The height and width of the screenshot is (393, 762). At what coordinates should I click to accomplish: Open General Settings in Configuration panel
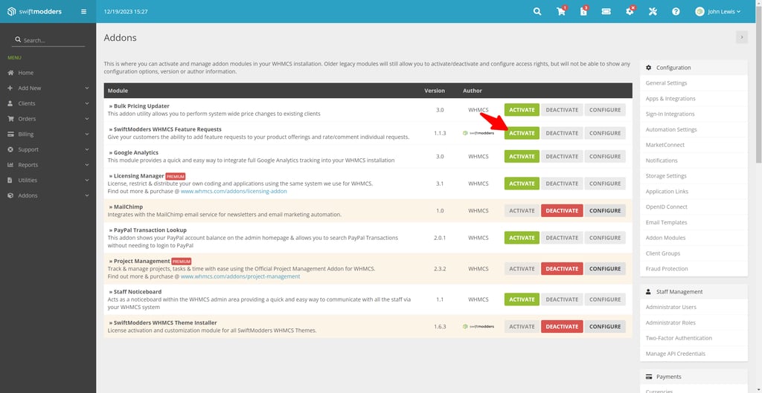666,83
